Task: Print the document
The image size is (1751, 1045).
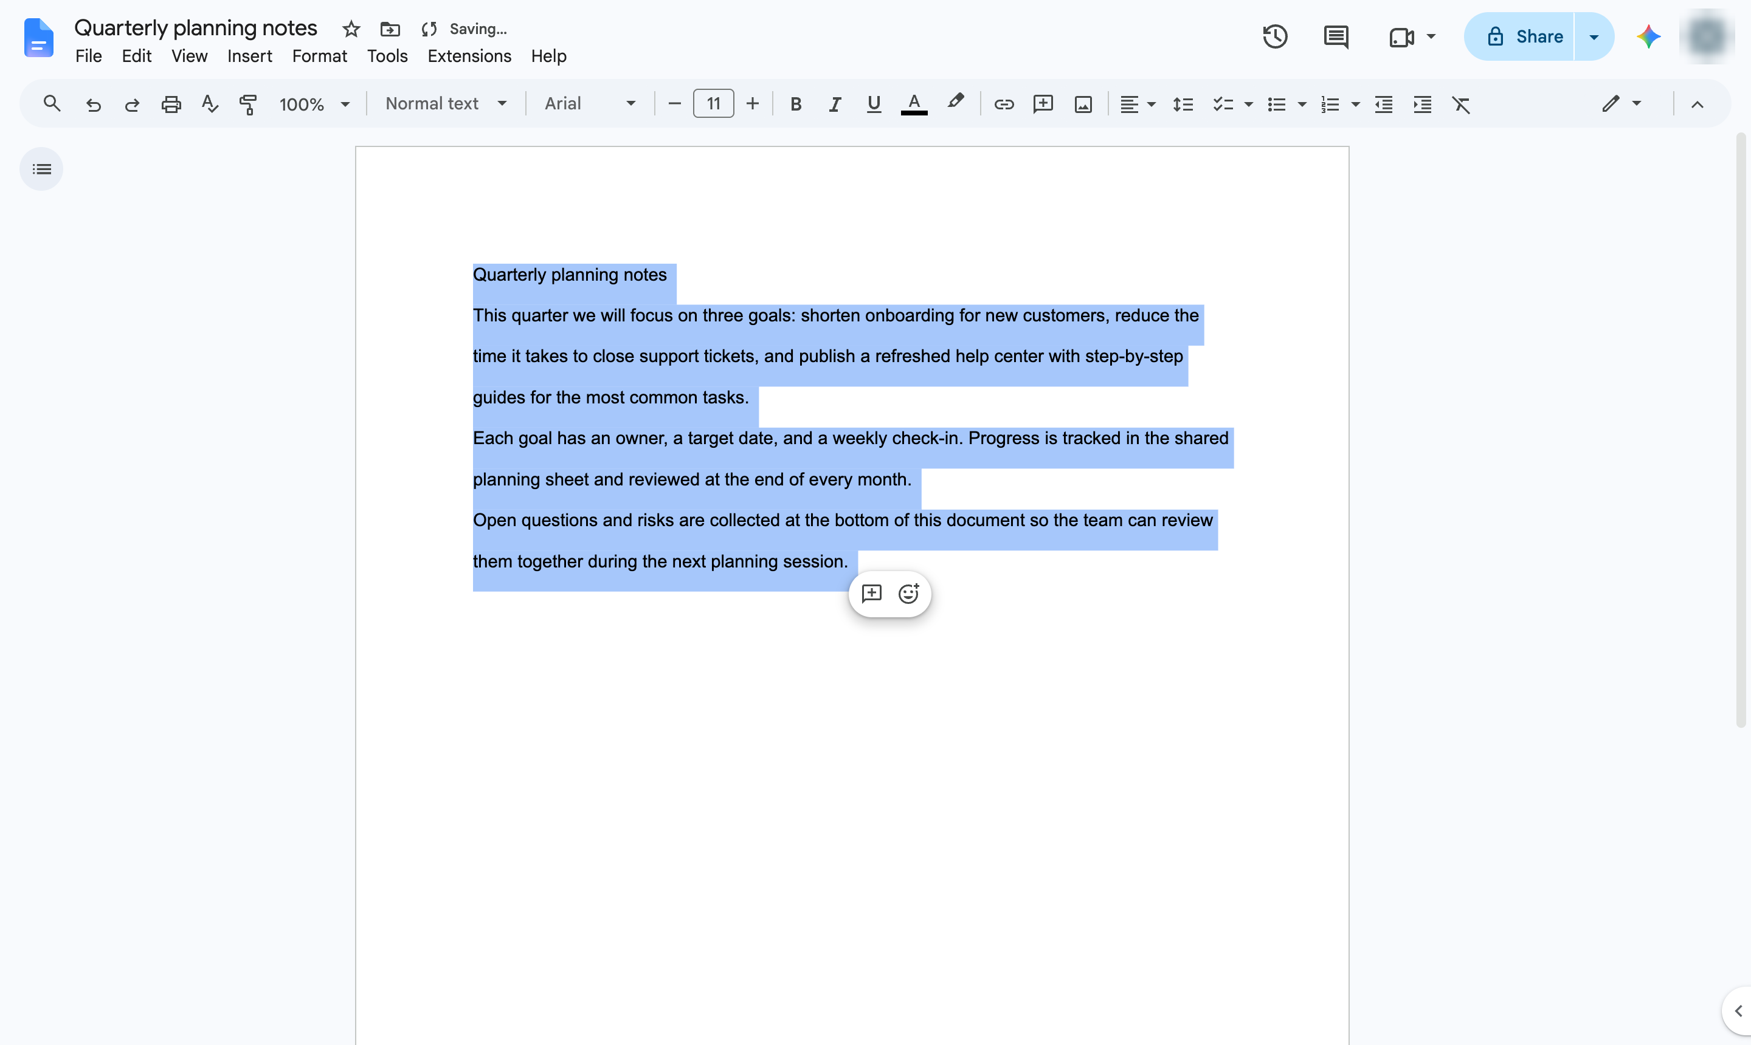Action: coord(171,104)
